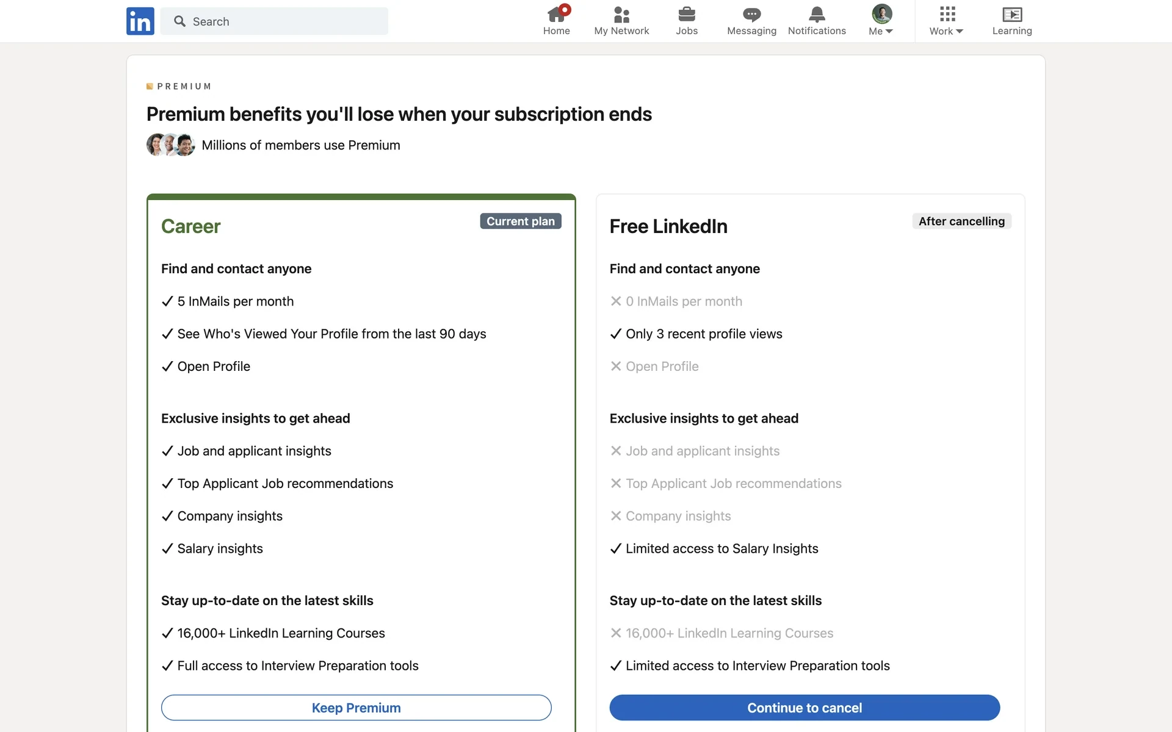Click the X mark beside greyed 'Job and applicant insights'

[x=616, y=451]
